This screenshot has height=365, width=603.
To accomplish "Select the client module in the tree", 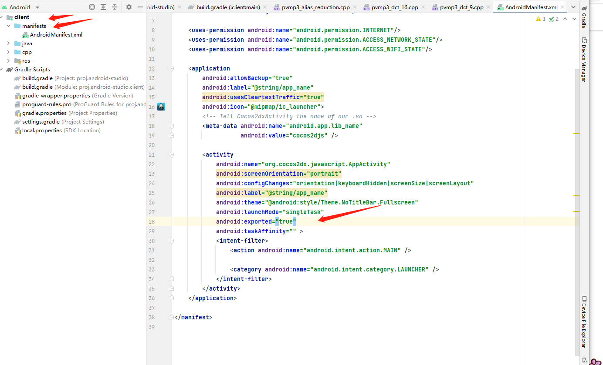I will (22, 17).
